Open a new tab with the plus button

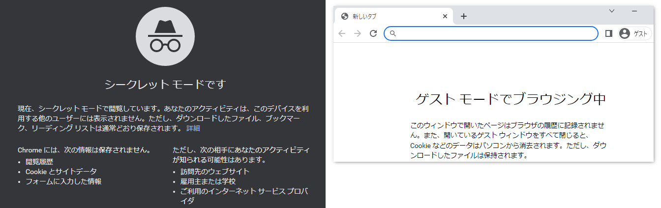coord(463,16)
